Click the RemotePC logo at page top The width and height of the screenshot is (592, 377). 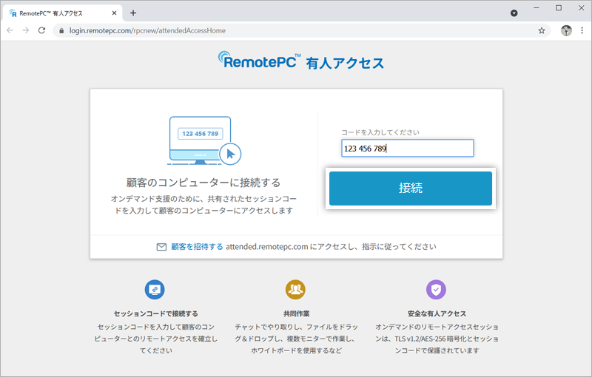point(259,61)
